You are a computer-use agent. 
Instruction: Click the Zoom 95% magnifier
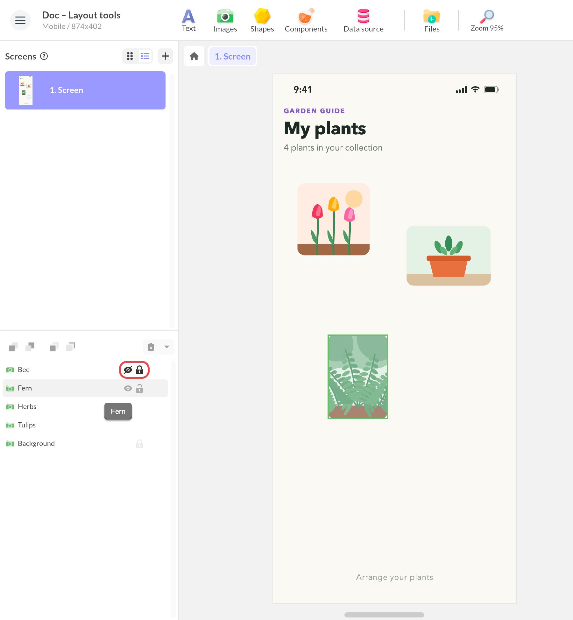coord(487,20)
